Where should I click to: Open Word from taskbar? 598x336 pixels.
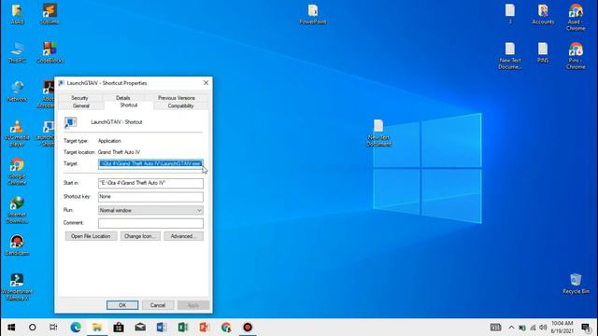[162, 328]
